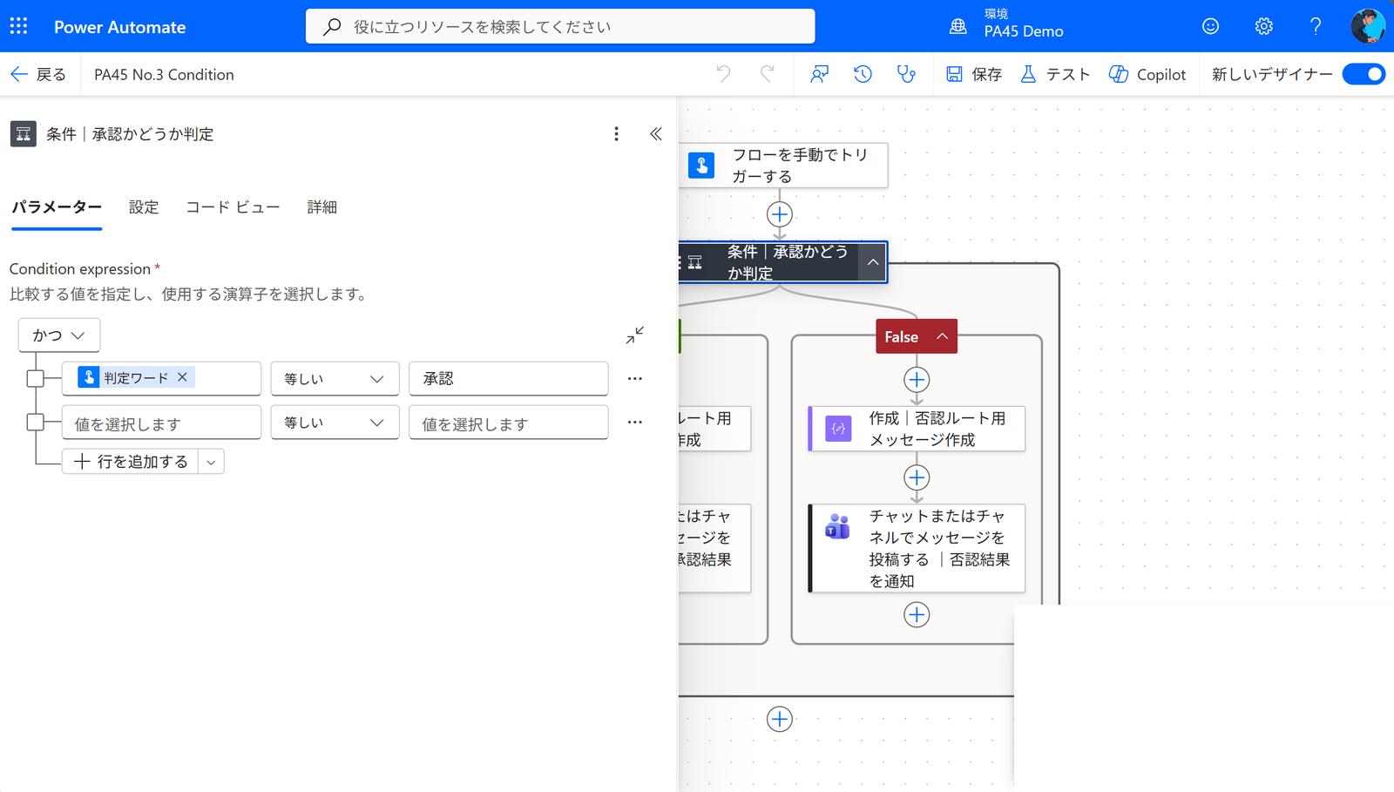The width and height of the screenshot is (1394, 792).
Task: Add a step below 否認ルート用メッセージ作成
Action: click(917, 477)
